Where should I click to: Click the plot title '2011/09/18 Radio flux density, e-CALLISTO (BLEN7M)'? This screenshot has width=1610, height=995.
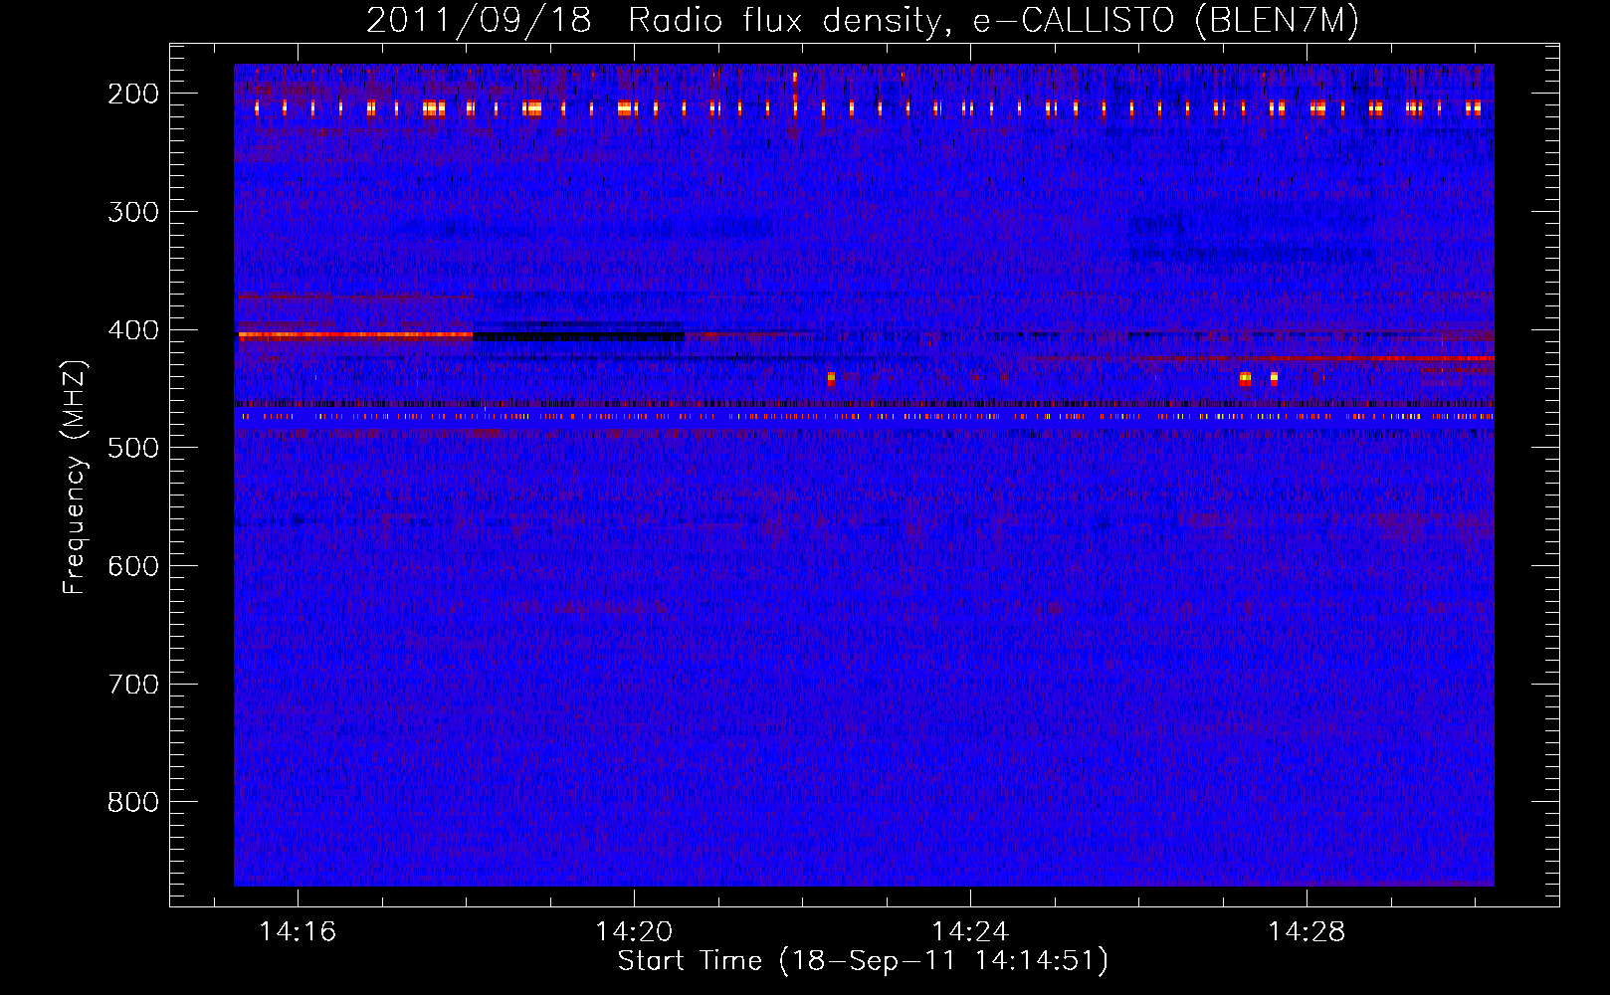[x=863, y=20]
